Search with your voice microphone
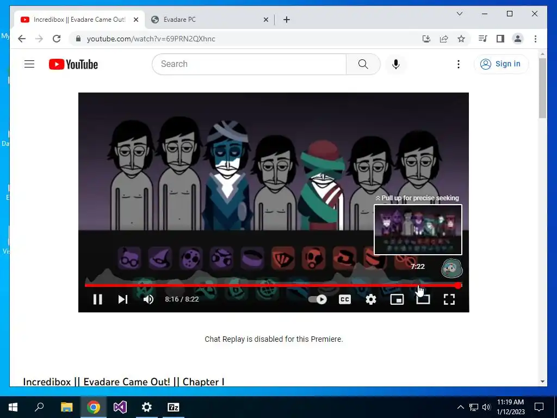 point(396,64)
